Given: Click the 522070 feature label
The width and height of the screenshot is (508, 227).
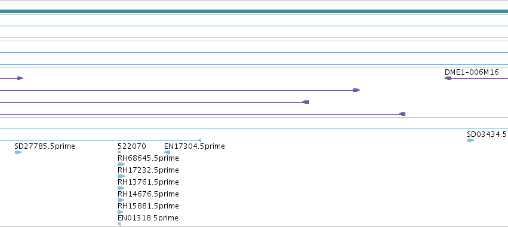Looking at the screenshot, I should 132,146.
